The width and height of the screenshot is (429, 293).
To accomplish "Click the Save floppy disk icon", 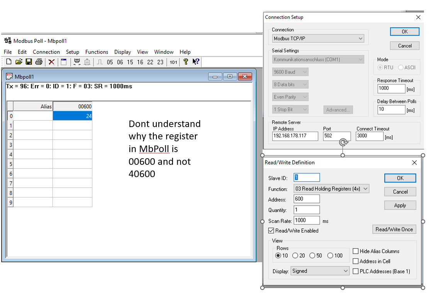I will pyautogui.click(x=29, y=62).
